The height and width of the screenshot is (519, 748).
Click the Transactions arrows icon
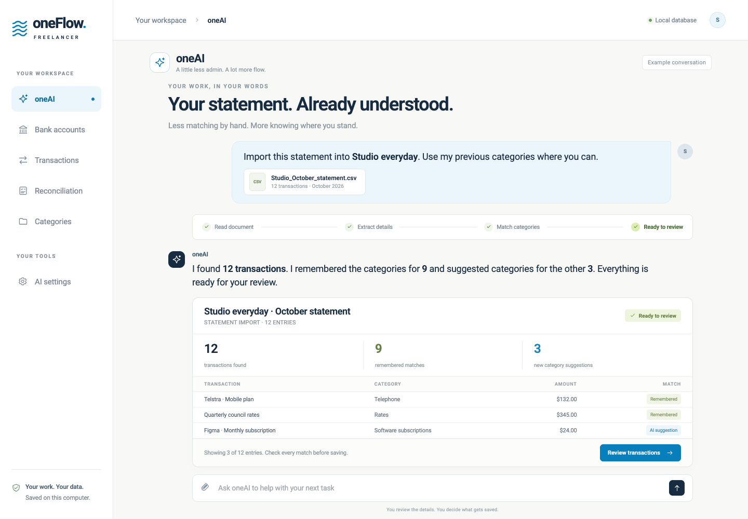23,160
